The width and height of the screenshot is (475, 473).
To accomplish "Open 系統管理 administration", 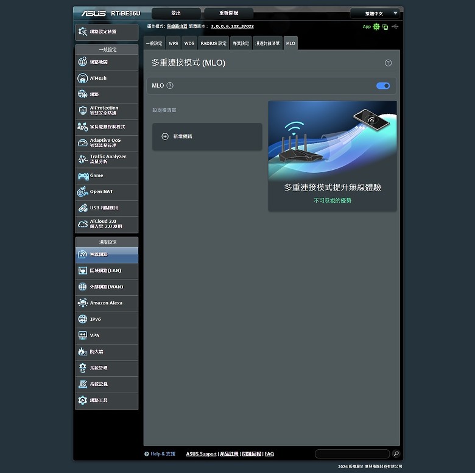I will pyautogui.click(x=107, y=368).
